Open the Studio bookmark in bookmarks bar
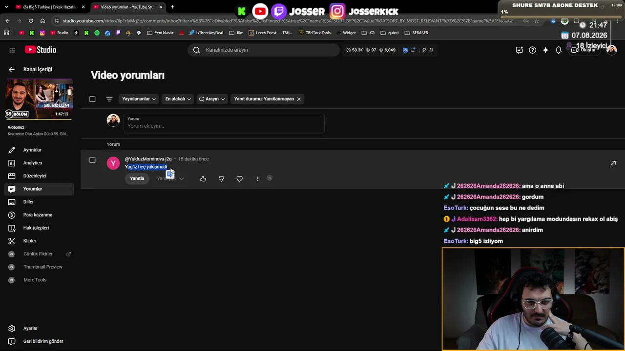Screen dimensions: 625x351 coord(60,33)
